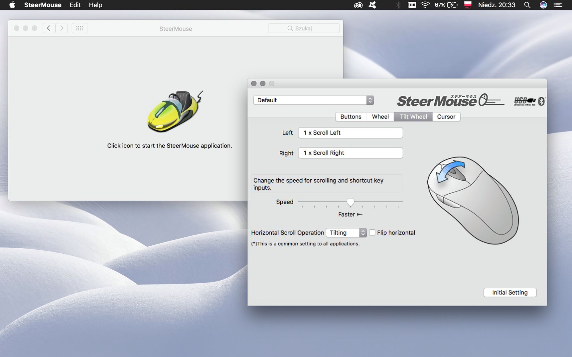The image size is (572, 357).
Task: Open the clock showing Niedz. 20:33
Action: coord(497,5)
